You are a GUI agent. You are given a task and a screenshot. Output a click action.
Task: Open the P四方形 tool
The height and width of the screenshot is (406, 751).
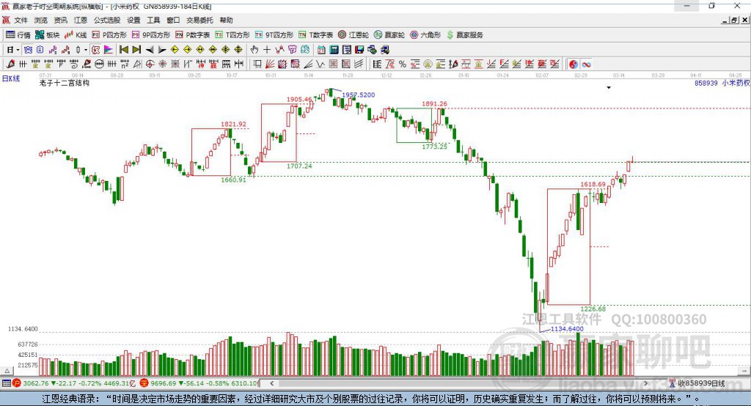[109, 35]
